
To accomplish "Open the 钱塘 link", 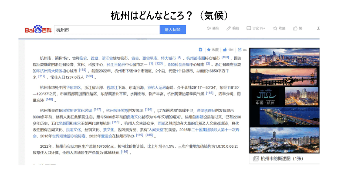I will point(94,58).
